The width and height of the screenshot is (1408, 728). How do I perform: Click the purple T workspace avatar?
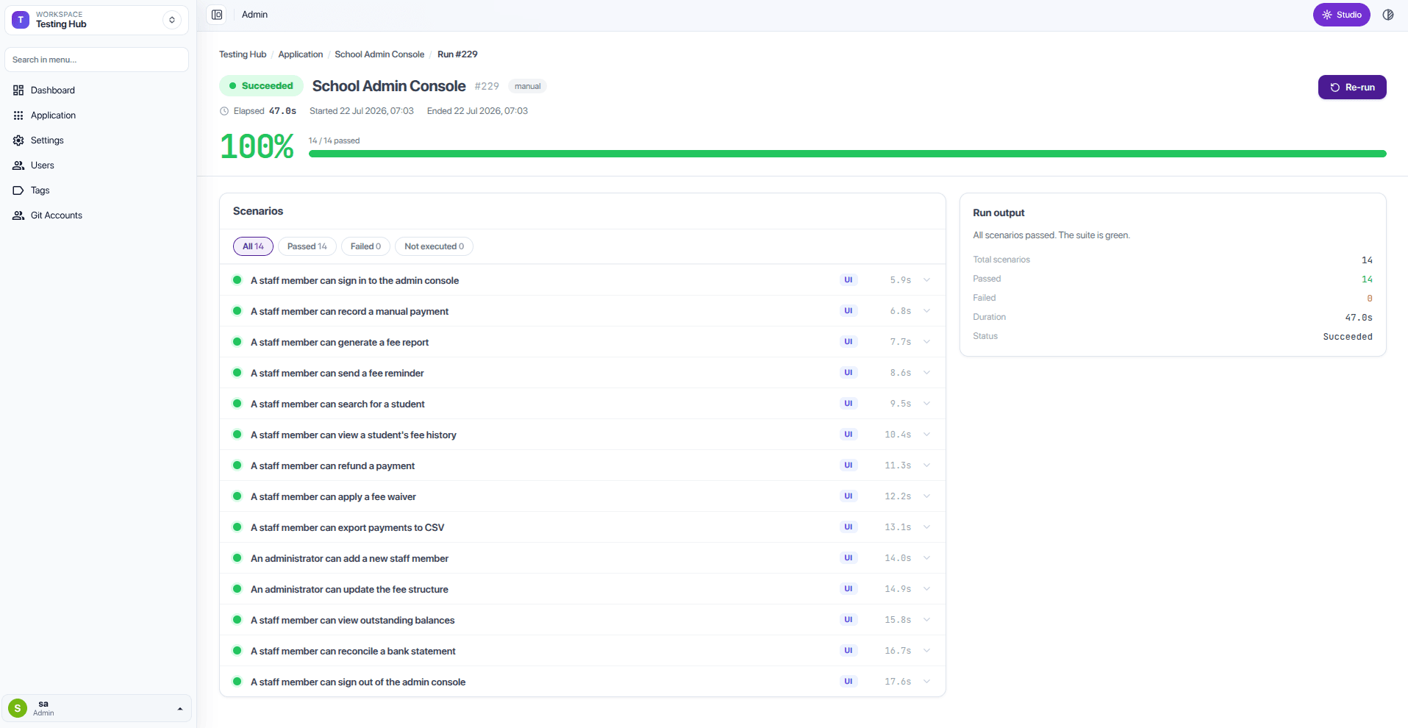pos(21,20)
